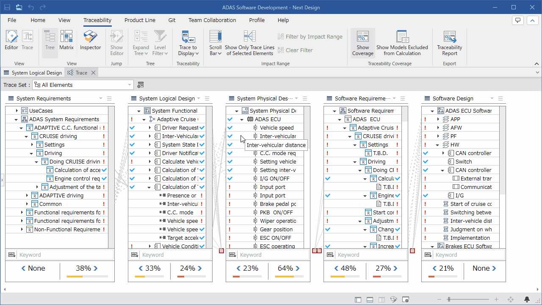This screenshot has width=542, height=305.
Task: Click trace set settings icon beside combo box
Action: pyautogui.click(x=141, y=85)
